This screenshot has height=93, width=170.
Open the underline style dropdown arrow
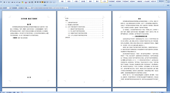tap(10, 2)
